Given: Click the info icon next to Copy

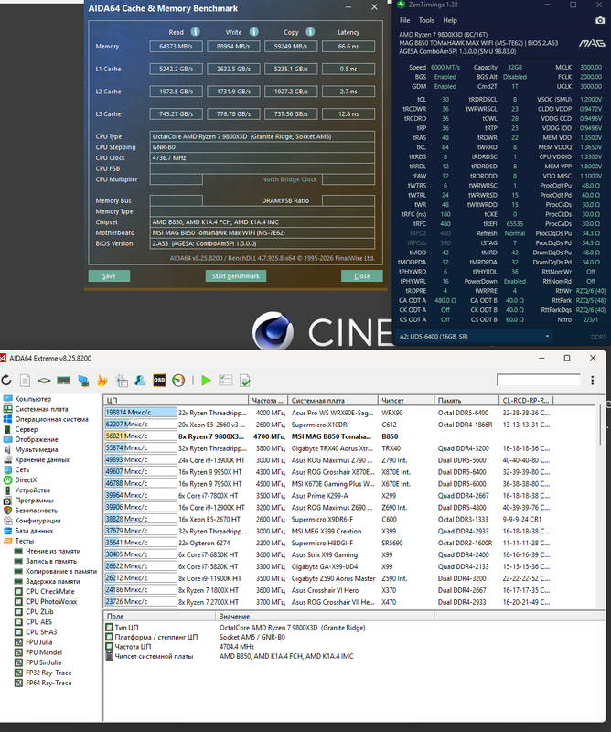Looking at the screenshot, I should pos(310,32).
